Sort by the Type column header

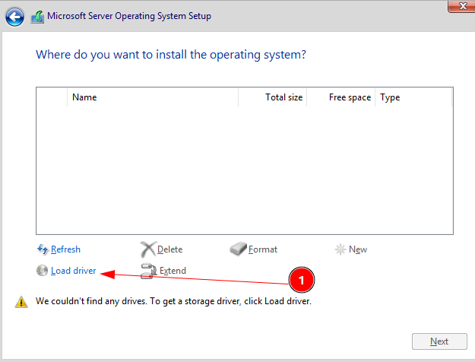point(413,97)
